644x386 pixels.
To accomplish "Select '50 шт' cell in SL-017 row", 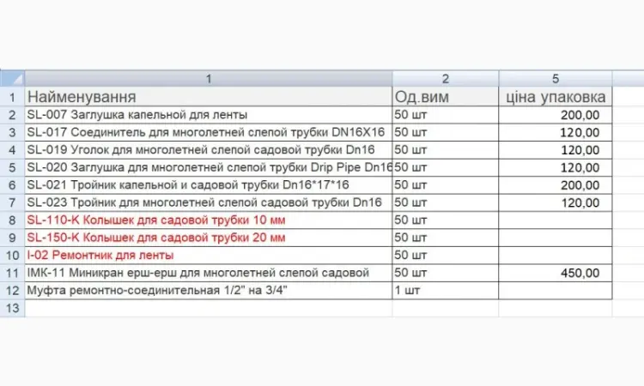I will 446,132.
